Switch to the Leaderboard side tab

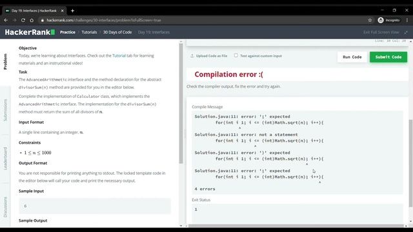coord(5,159)
